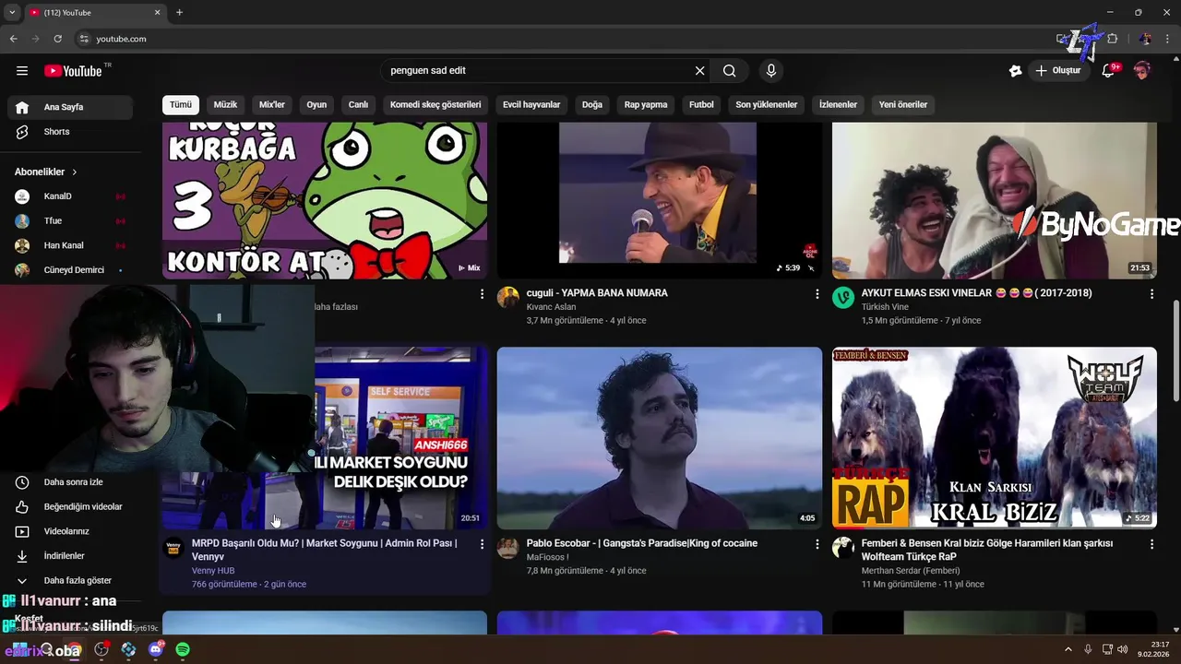Open Videolarınız in the sidebar

pyautogui.click(x=70, y=531)
